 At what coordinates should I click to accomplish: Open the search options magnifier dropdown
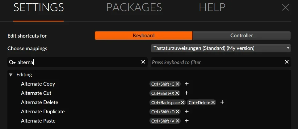[12, 62]
